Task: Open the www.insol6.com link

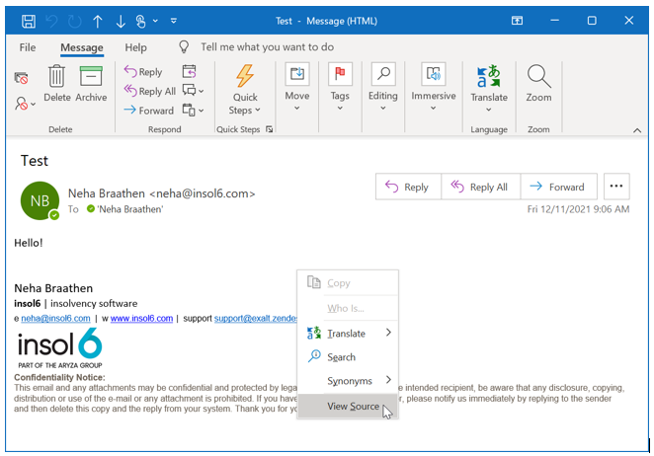Action: point(141,319)
